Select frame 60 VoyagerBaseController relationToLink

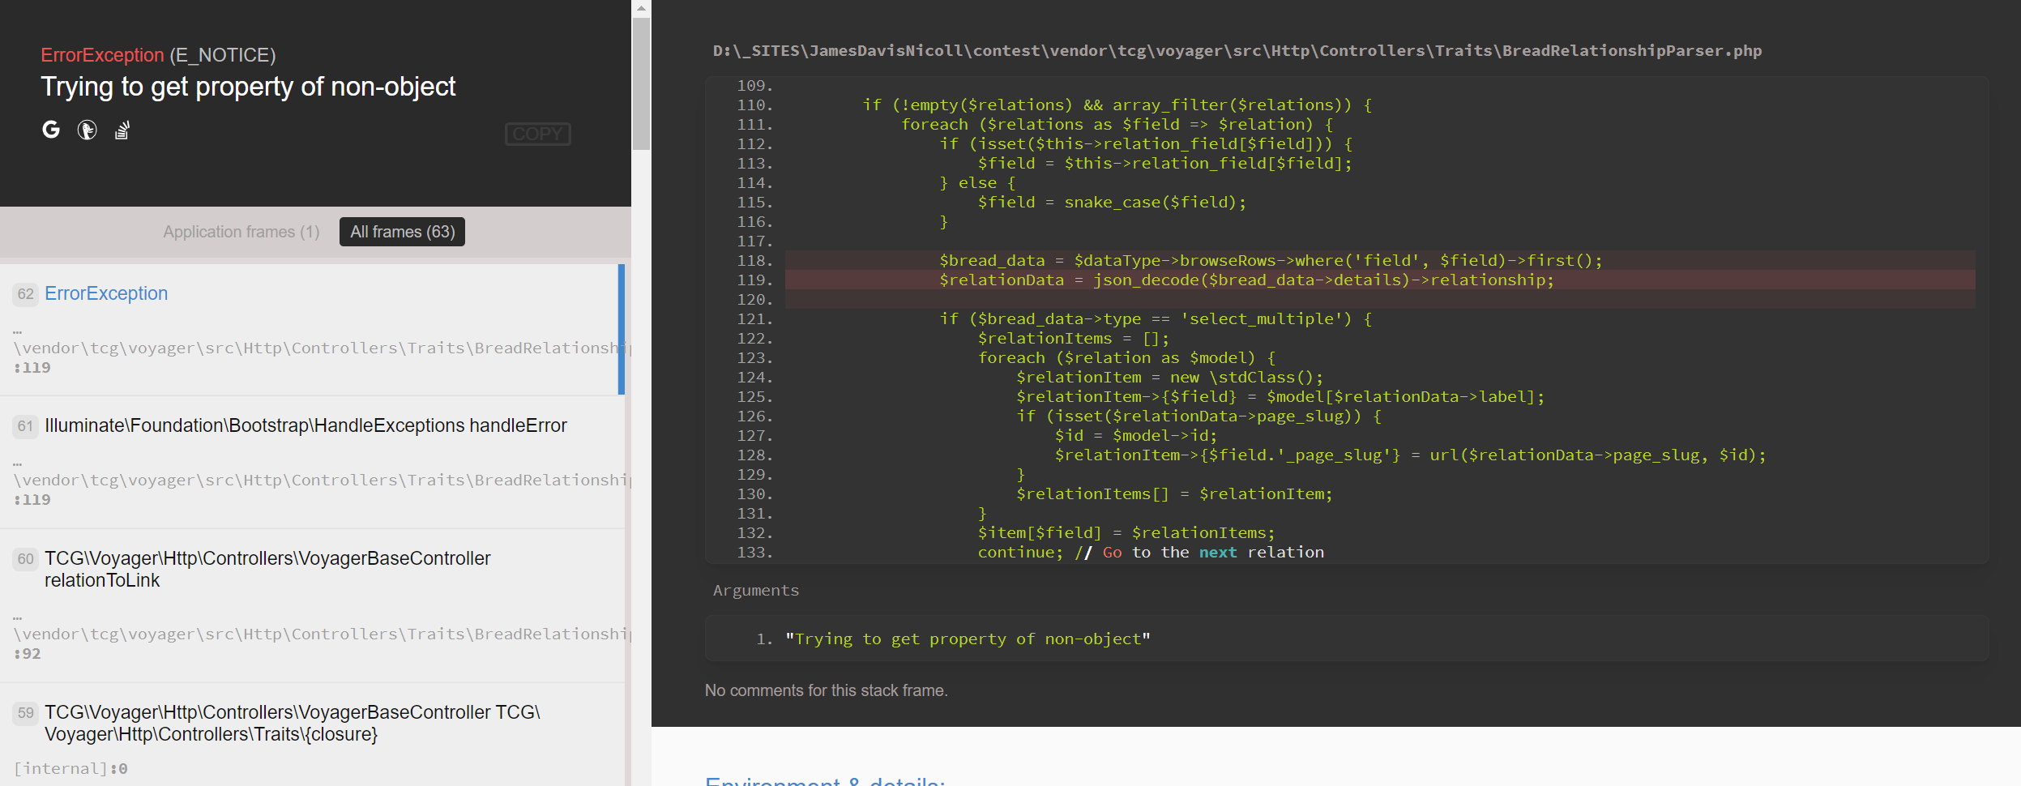[267, 568]
